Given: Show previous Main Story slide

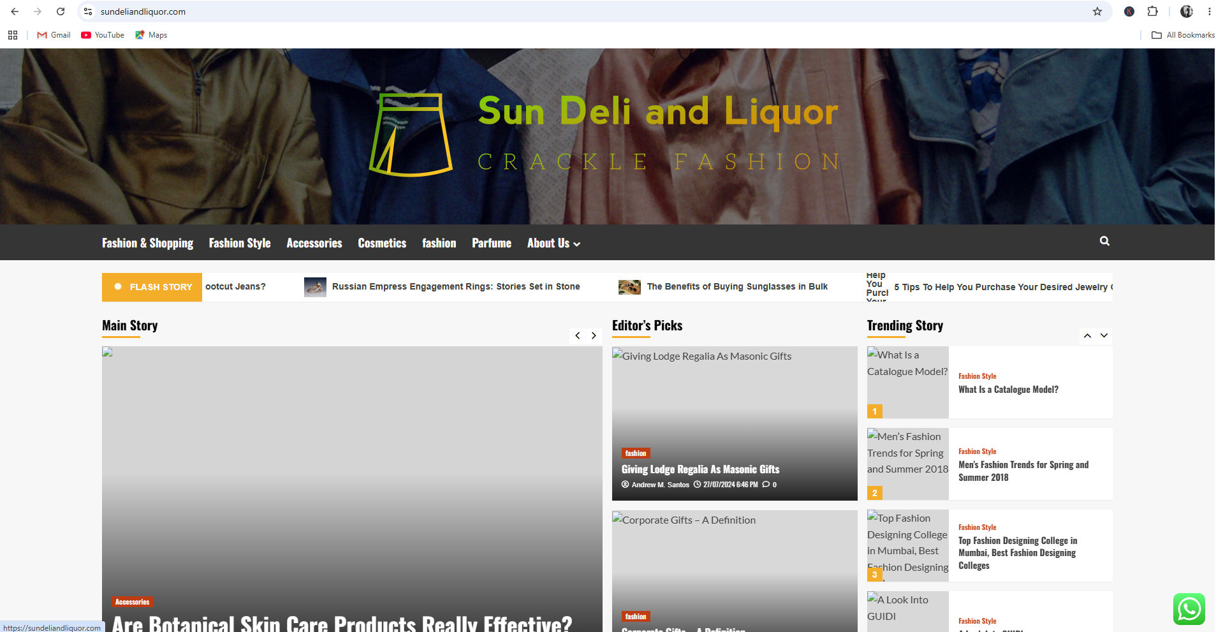Looking at the screenshot, I should [x=578, y=335].
